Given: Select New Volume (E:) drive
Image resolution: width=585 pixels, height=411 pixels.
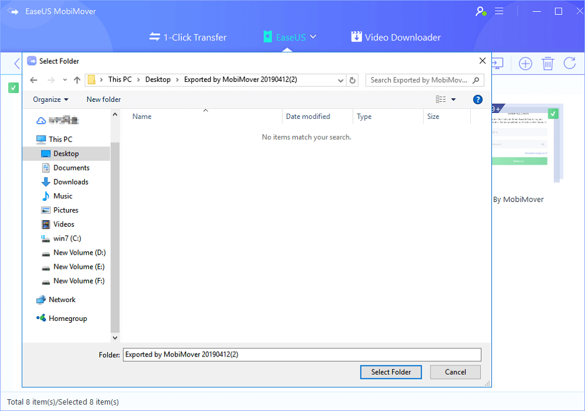Looking at the screenshot, I should pos(73,267).
